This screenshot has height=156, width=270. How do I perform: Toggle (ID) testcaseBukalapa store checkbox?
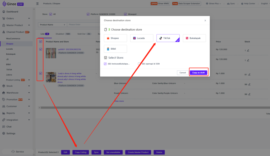point(105,64)
